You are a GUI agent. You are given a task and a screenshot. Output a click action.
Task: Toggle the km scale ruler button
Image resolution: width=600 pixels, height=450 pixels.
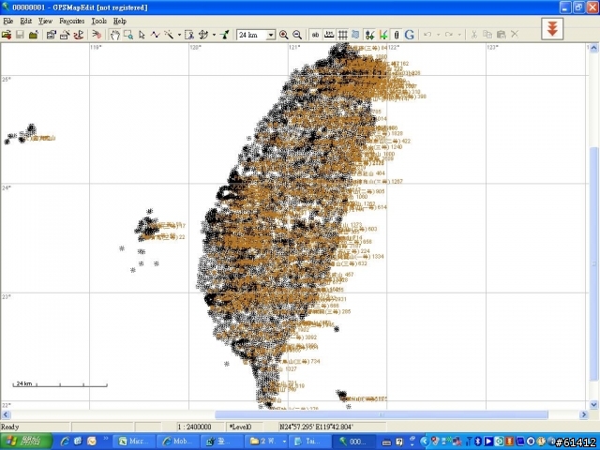point(329,35)
